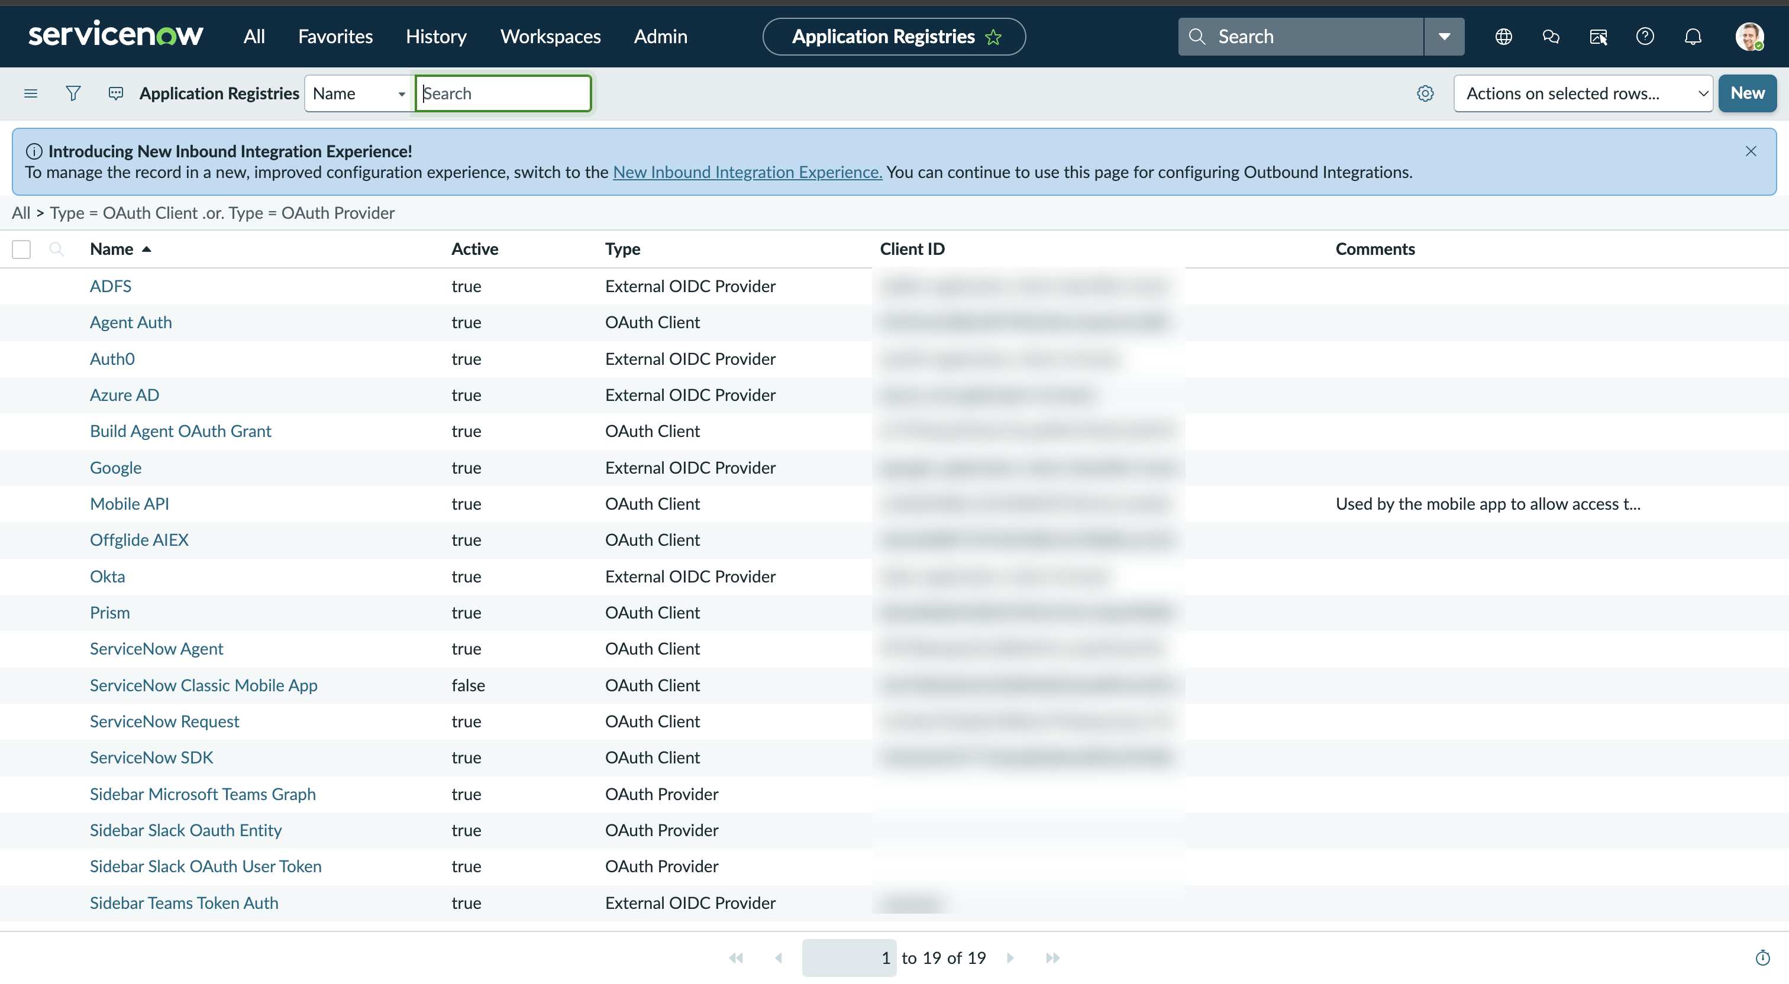Viewport: 1789px width, 984px height.
Task: Open the Sidebar Microsoft Teams Graph record
Action: (x=202, y=794)
